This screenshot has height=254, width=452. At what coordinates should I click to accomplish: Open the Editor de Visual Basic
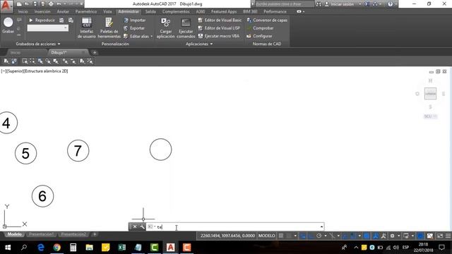pyautogui.click(x=220, y=20)
